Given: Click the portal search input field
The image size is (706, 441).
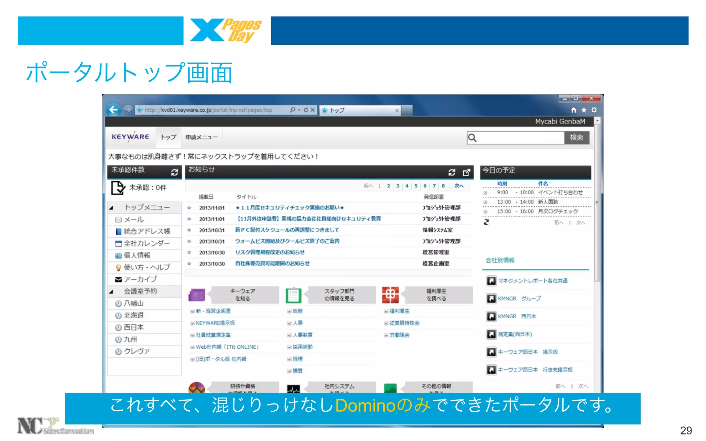Looking at the screenshot, I should (516, 138).
